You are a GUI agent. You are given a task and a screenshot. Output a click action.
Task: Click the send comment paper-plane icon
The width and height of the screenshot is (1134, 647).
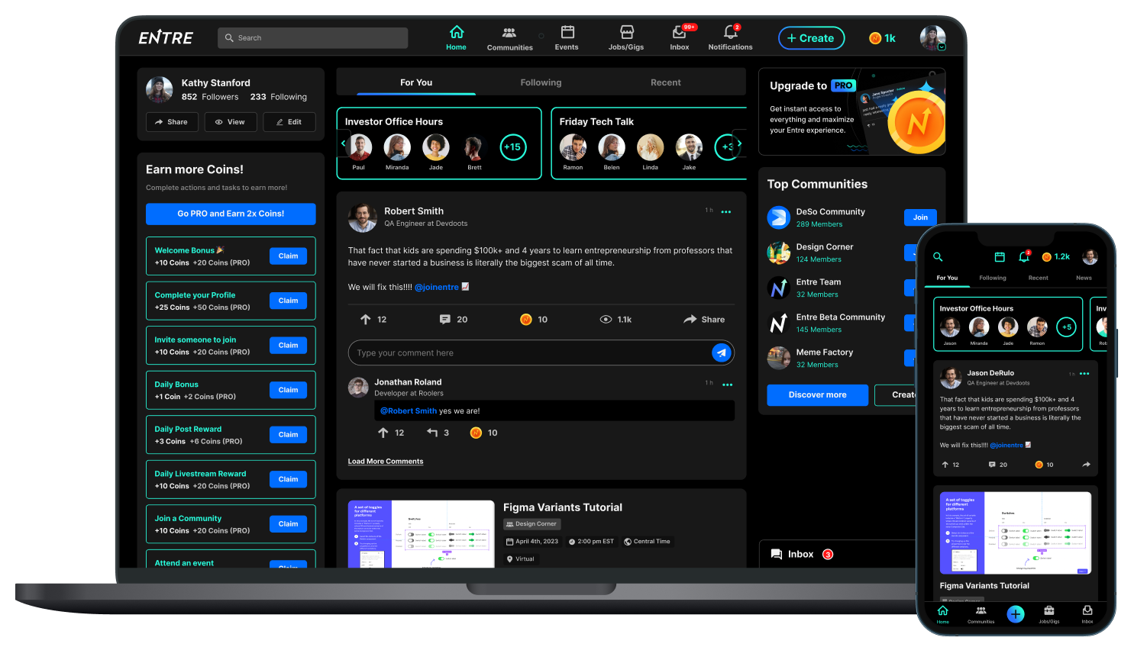click(x=722, y=352)
